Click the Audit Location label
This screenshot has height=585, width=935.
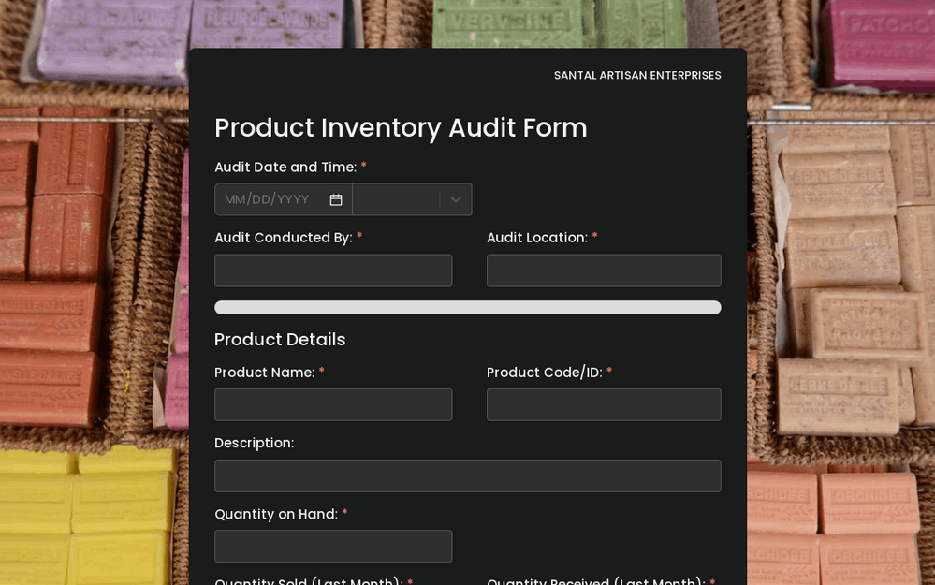(x=536, y=238)
